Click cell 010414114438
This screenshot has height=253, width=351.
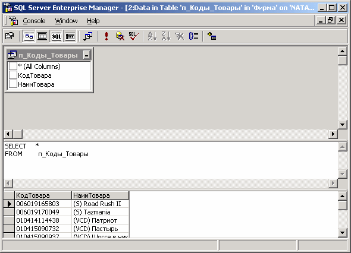43,220
